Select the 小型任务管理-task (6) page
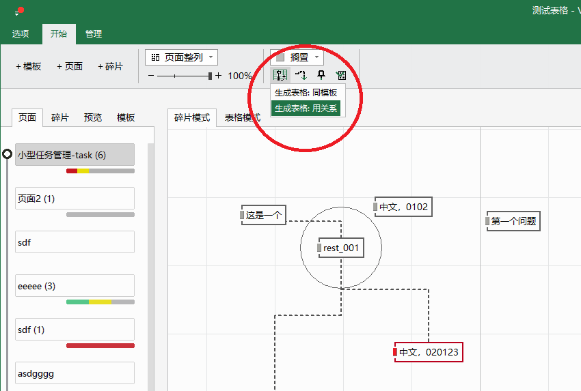The width and height of the screenshot is (581, 391). (75, 155)
